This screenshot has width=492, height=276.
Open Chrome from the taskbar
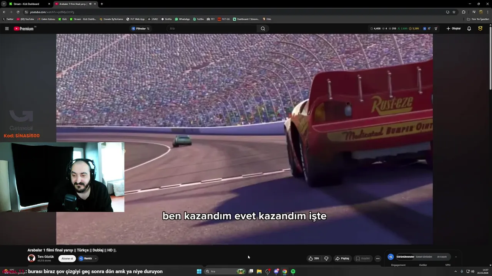284,271
